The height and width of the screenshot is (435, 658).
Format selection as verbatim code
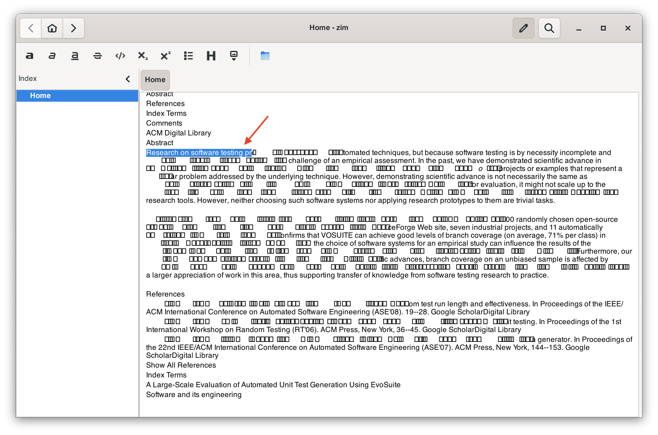click(x=120, y=56)
